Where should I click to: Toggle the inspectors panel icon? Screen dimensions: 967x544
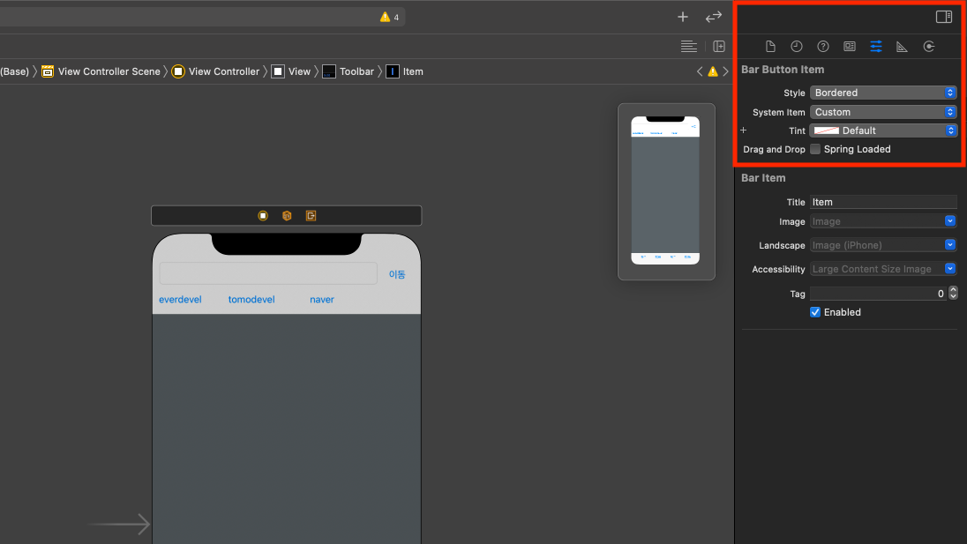pos(943,17)
